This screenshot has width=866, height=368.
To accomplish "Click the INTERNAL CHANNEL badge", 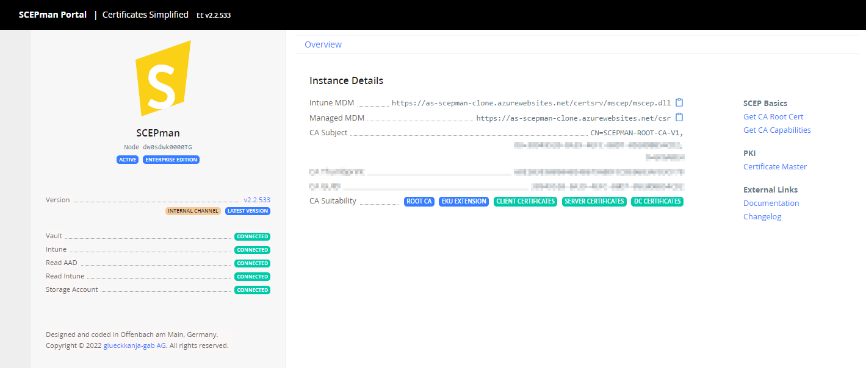I will click(x=193, y=211).
